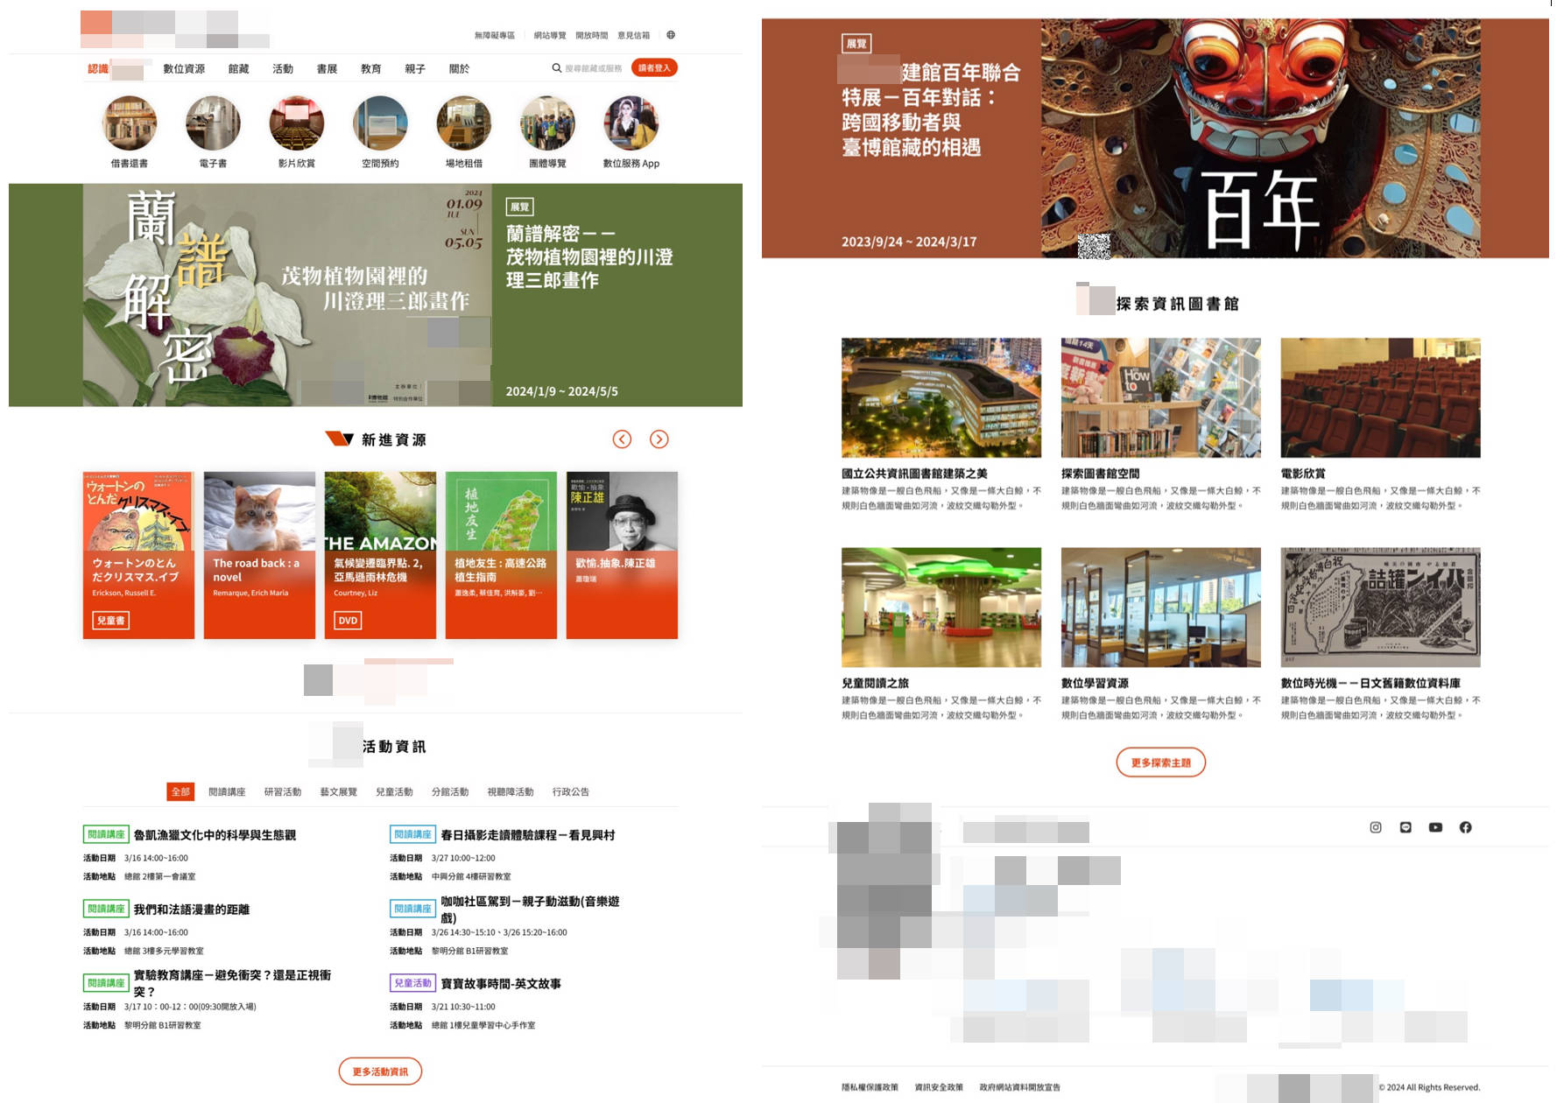Open the 影片欣賞 circular icon
This screenshot has height=1103, width=1557.
(x=297, y=123)
